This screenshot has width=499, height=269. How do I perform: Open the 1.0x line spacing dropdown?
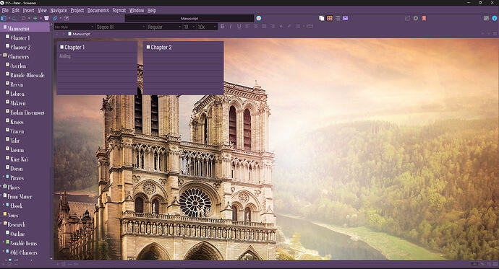pyautogui.click(x=207, y=27)
